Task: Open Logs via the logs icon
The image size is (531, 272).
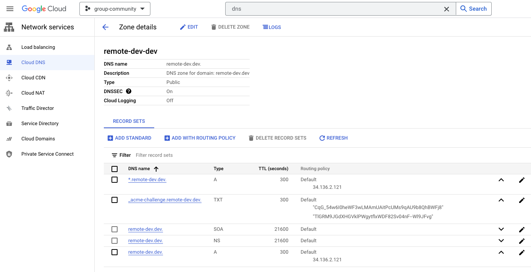Action: point(264,27)
